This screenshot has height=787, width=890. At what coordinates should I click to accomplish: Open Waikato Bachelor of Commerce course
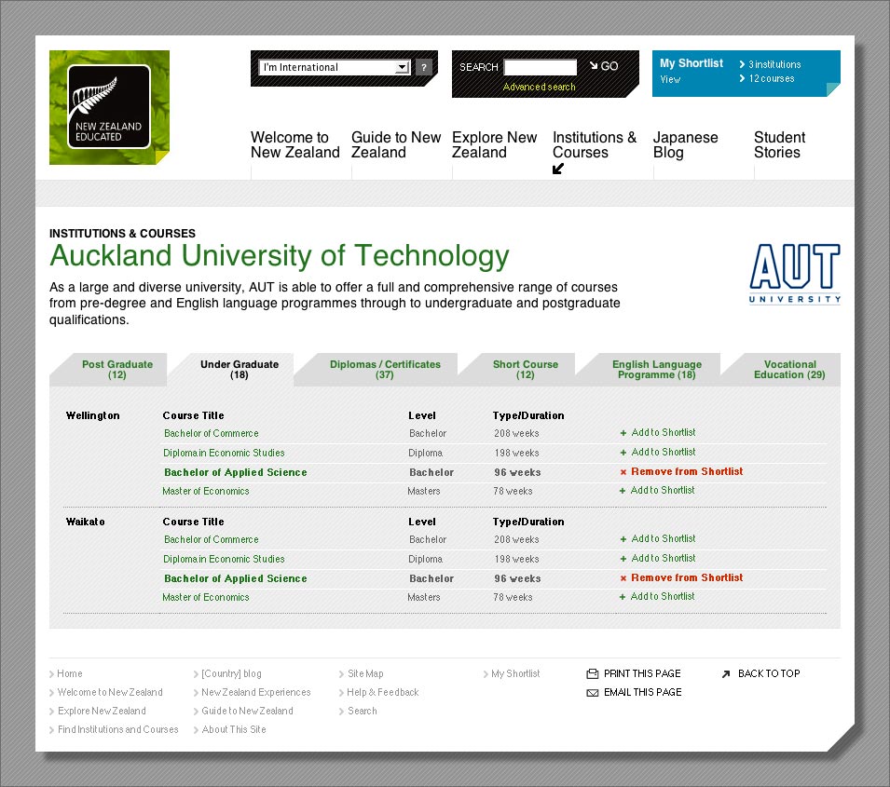click(212, 539)
